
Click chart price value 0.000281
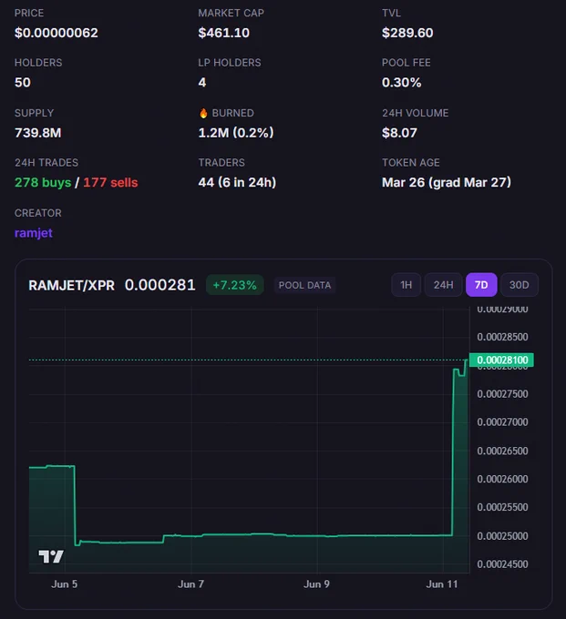tap(160, 285)
